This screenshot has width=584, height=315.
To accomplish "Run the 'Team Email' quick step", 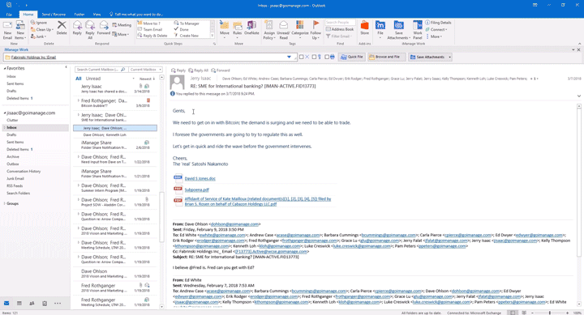I will pos(150,29).
